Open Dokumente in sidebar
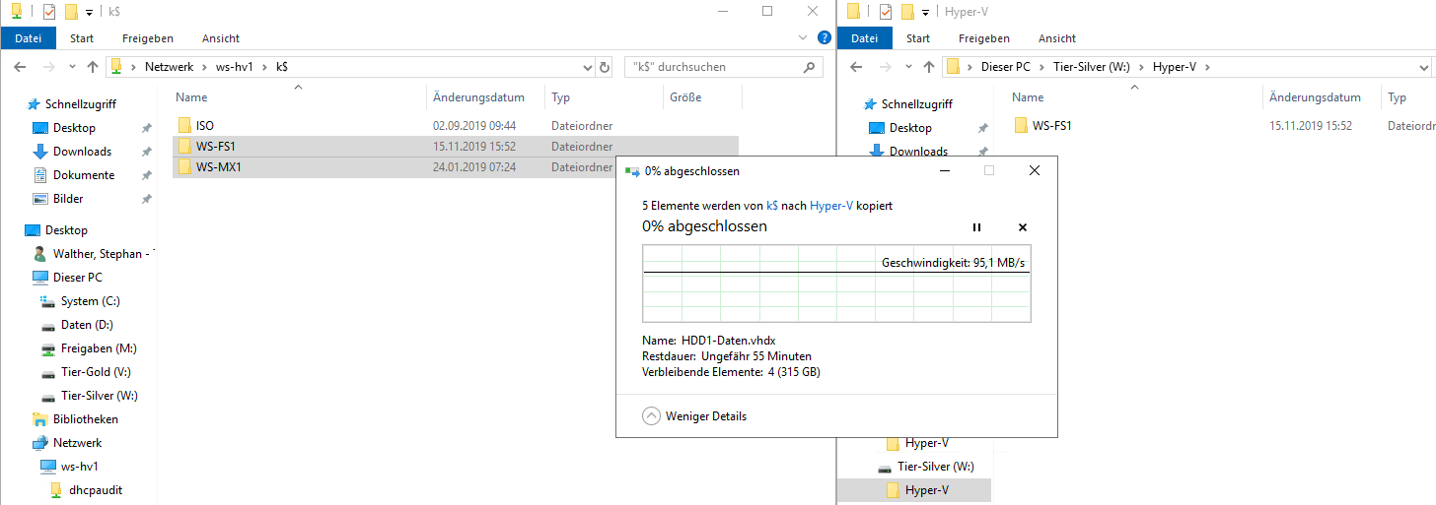The width and height of the screenshot is (1436, 505). click(84, 175)
